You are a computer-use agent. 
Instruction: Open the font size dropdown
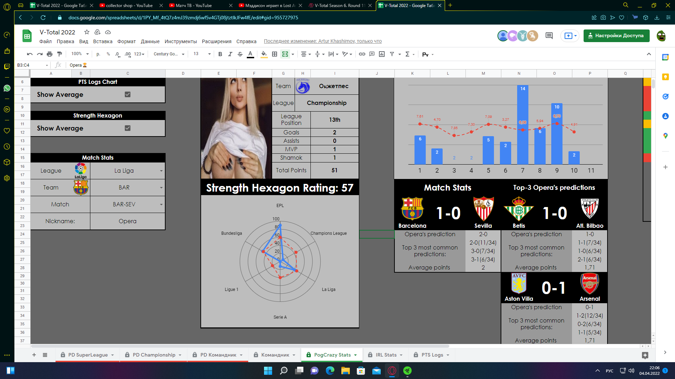click(209, 54)
